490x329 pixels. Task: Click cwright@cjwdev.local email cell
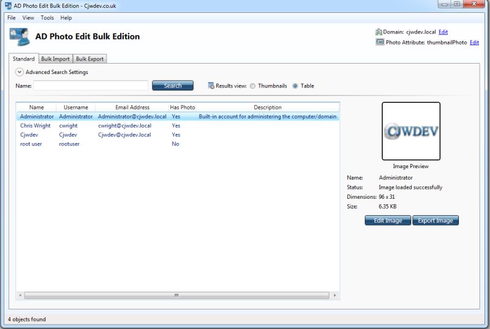125,125
